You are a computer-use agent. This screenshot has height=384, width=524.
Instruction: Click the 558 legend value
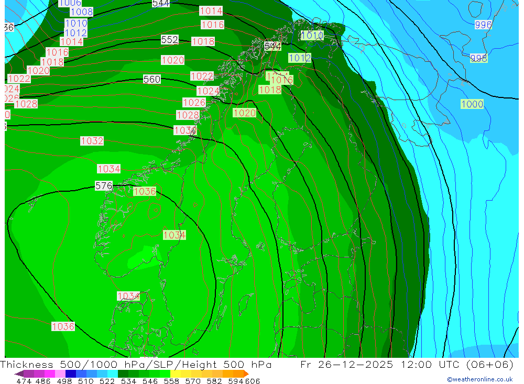171,381
